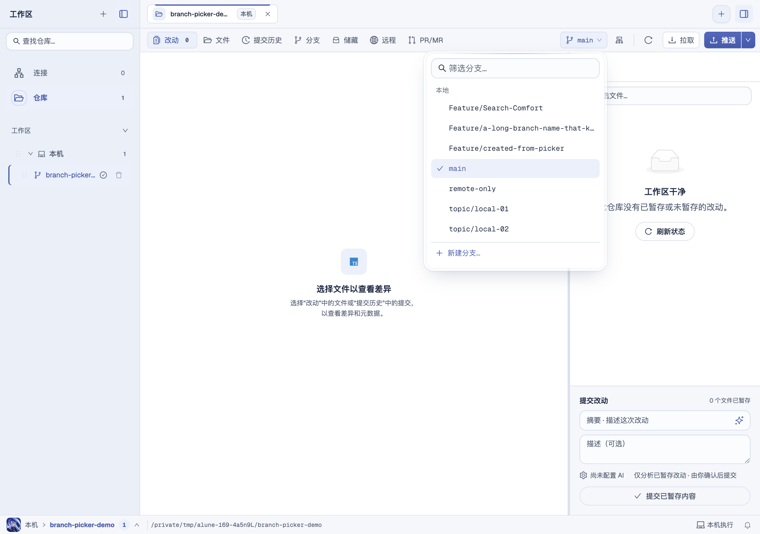760x534 pixels.
Task: Toggle the left sidebar panel icon
Action: (123, 14)
